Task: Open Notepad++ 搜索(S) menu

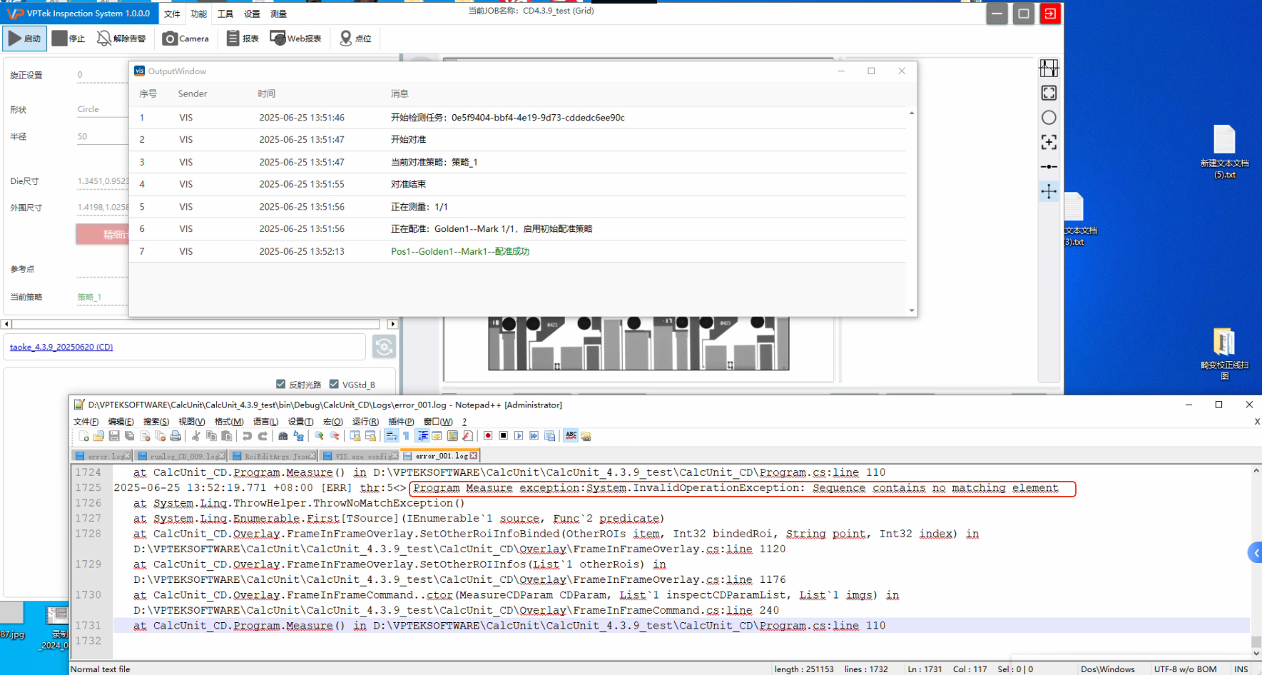Action: (156, 422)
